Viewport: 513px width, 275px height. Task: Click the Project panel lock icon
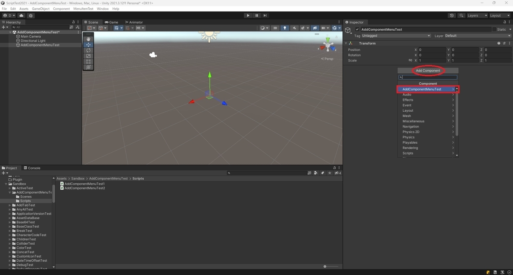(335, 168)
